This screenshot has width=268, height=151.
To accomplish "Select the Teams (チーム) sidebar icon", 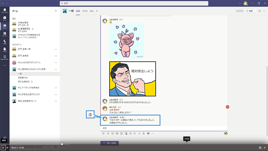I will coord(5,26).
